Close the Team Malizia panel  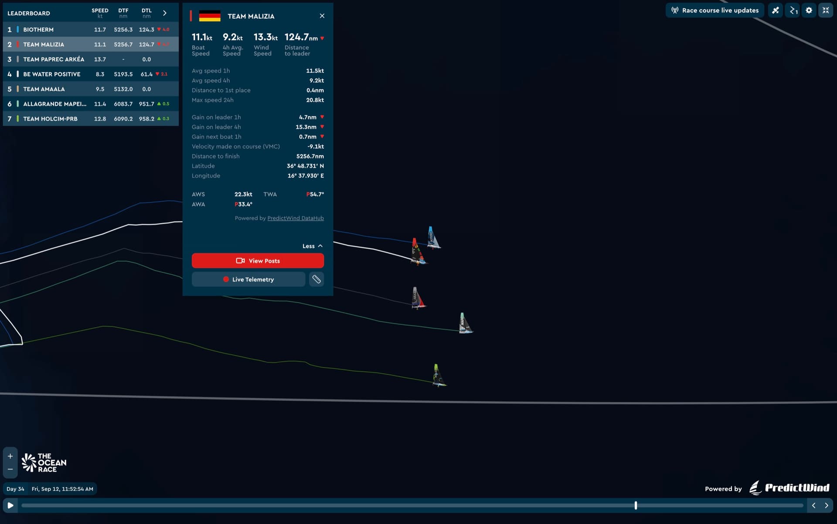point(322,16)
